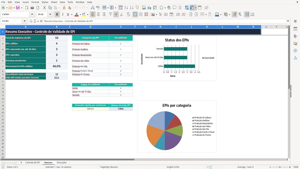Click the 100% zoom level text
Screen dimensions: 300x169
coord(296,167)
